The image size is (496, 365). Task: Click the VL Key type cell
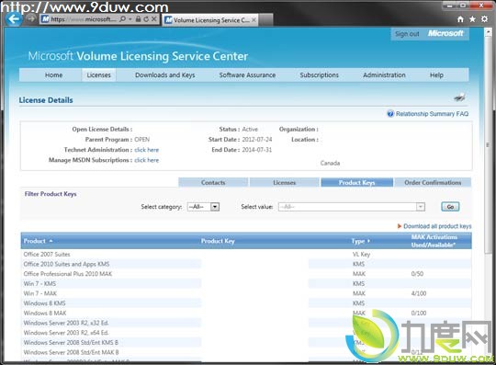coord(361,254)
